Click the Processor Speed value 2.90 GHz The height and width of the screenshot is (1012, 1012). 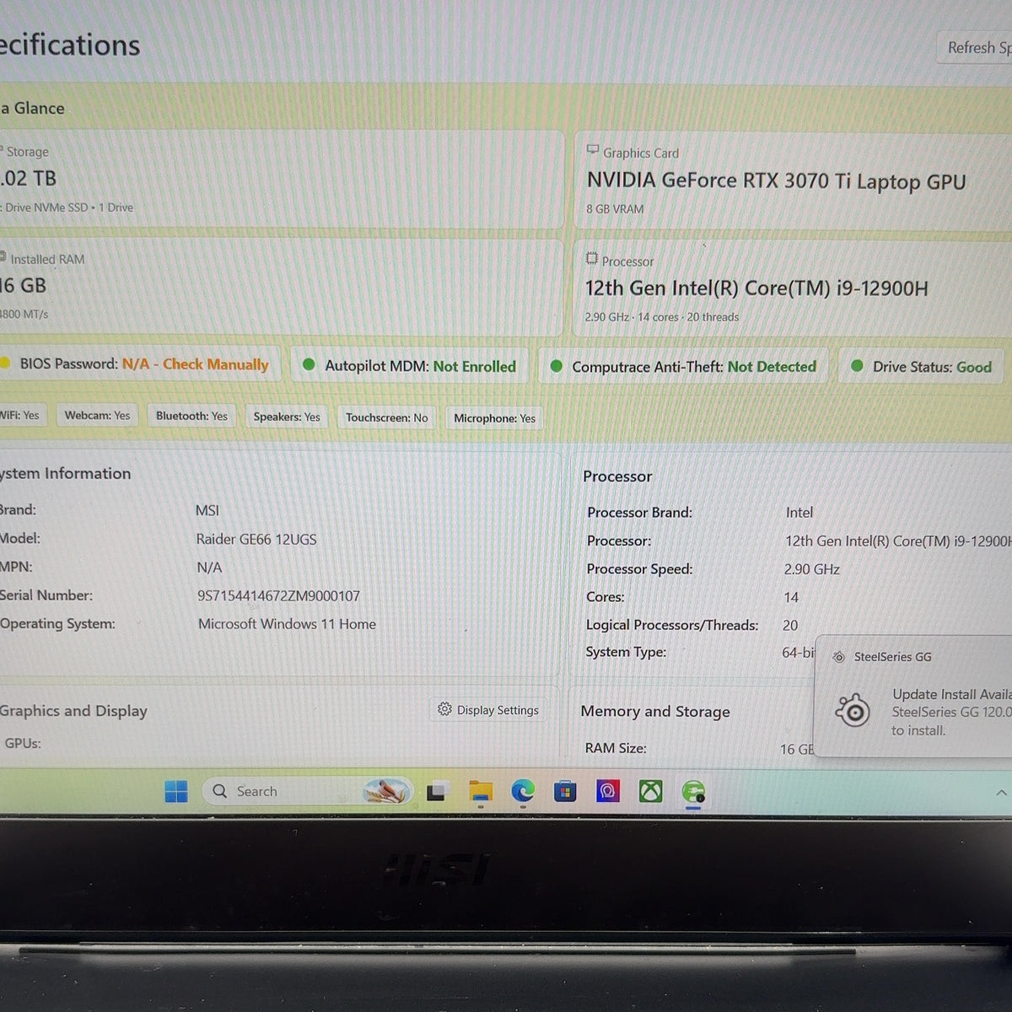point(811,569)
